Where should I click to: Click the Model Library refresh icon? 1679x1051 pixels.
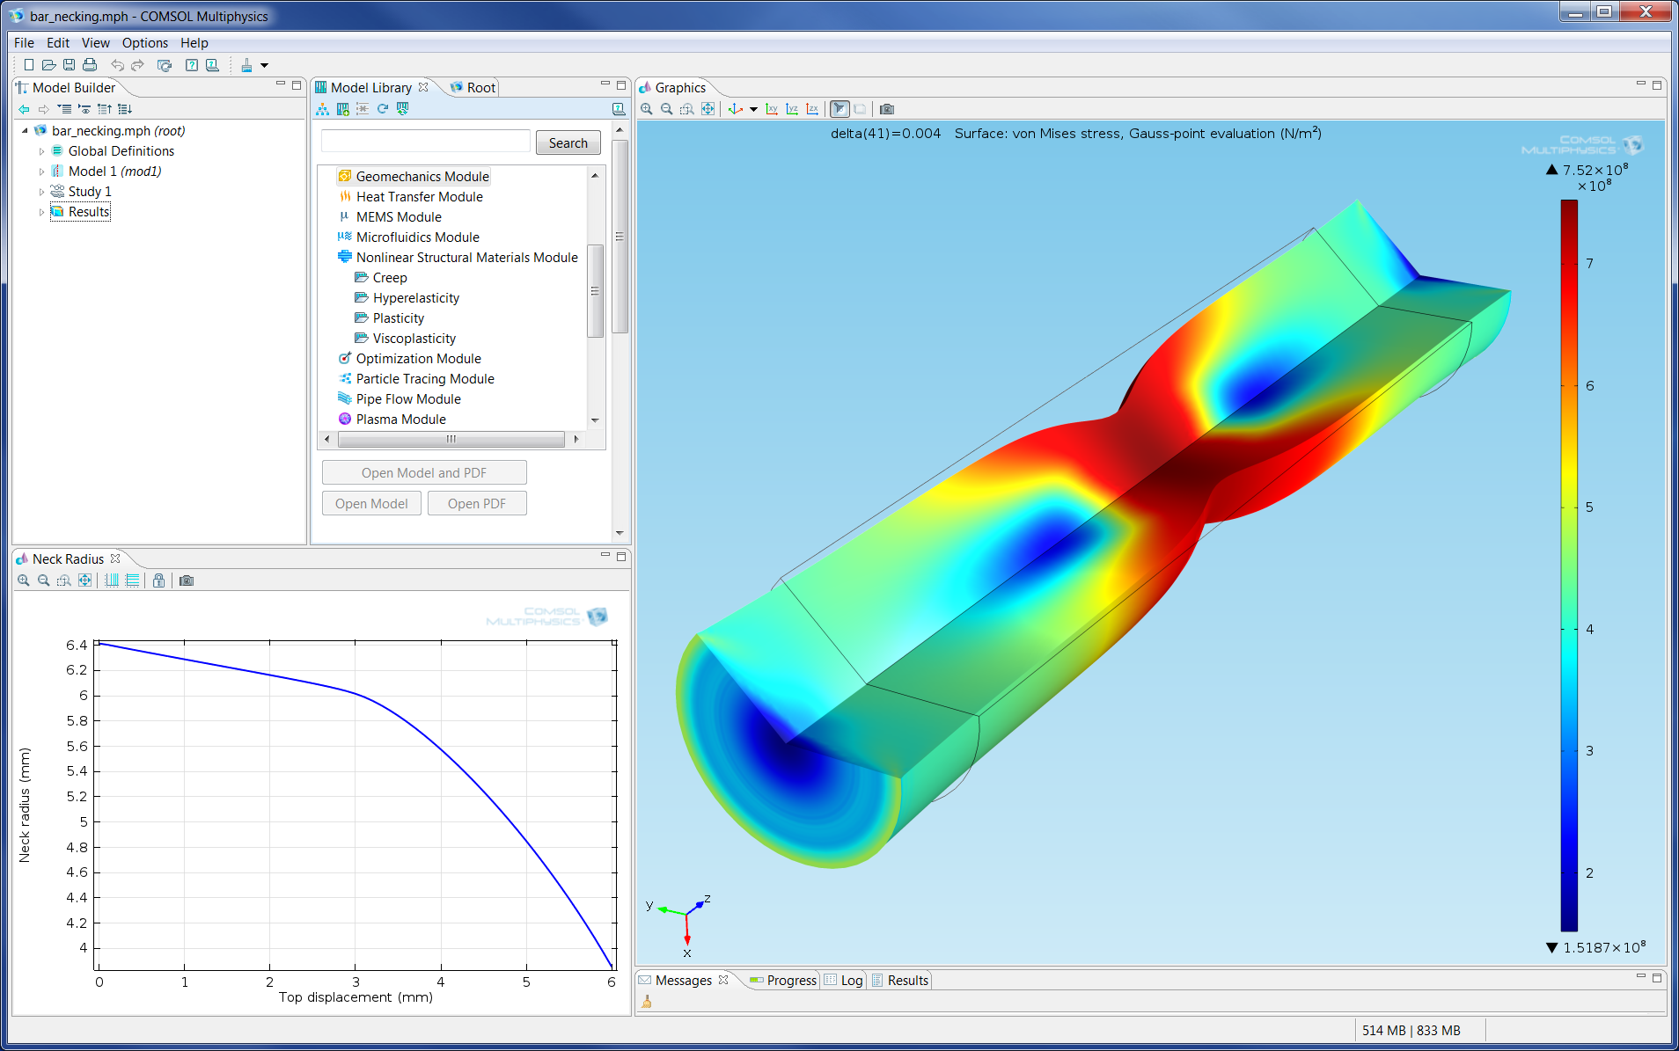click(383, 109)
